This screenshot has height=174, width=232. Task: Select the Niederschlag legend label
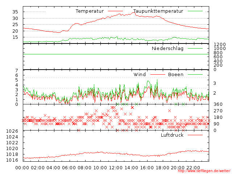click(x=167, y=49)
